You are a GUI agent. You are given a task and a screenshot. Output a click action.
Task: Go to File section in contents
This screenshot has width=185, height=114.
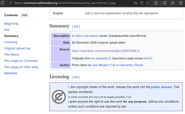(x=7, y=30)
